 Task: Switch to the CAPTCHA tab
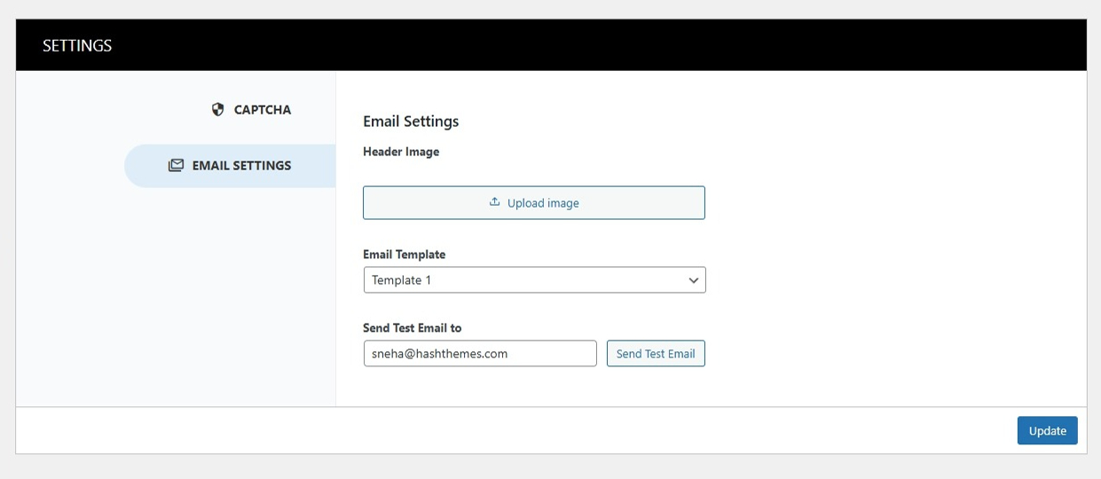[251, 110]
